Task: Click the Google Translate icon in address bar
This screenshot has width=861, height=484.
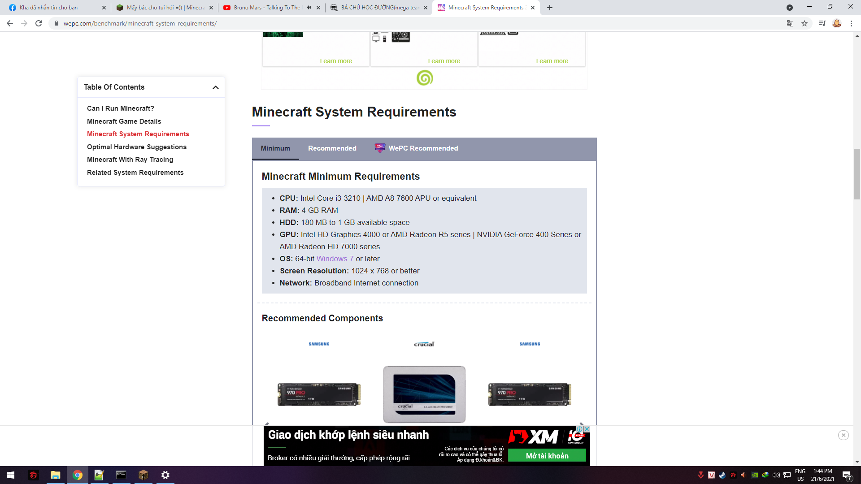Action: pos(790,23)
